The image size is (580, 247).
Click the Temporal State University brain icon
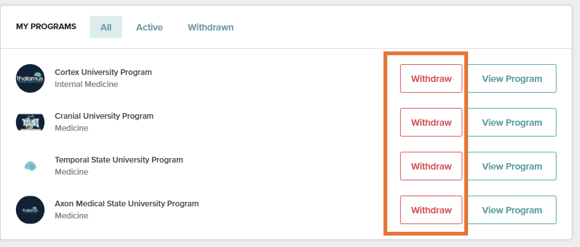coord(31,166)
